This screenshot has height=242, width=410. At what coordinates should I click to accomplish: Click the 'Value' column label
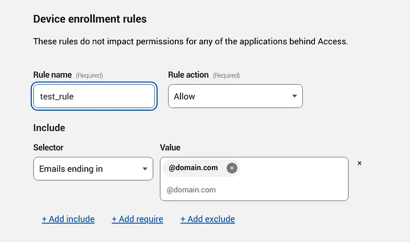(170, 147)
